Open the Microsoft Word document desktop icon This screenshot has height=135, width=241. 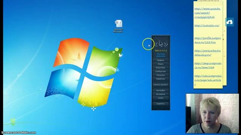118,26
